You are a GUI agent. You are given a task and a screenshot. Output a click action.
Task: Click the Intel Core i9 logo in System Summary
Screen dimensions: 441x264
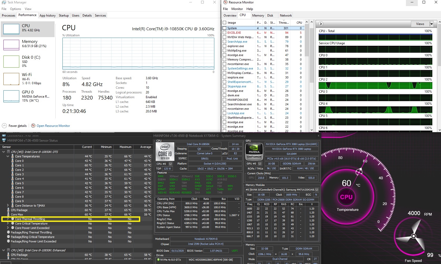(x=165, y=152)
